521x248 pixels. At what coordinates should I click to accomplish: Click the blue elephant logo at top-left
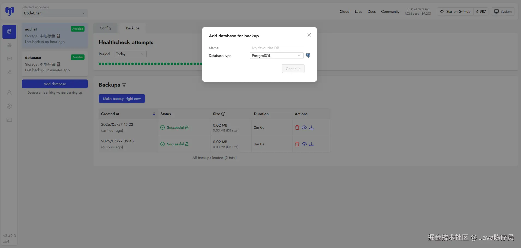(x=10, y=11)
